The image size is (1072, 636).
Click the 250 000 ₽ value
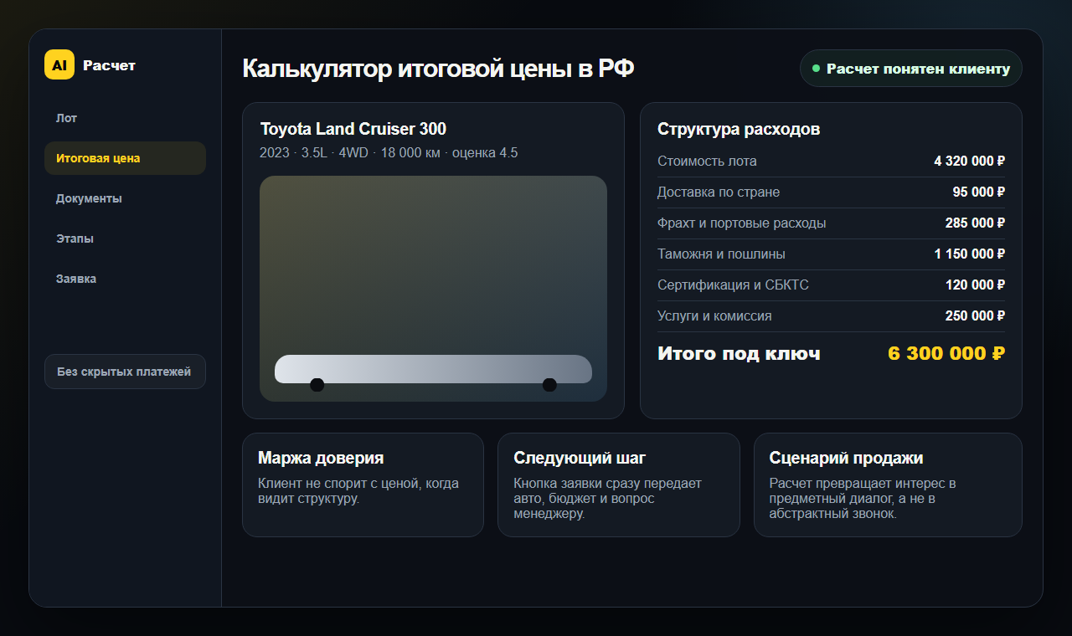[x=975, y=315]
